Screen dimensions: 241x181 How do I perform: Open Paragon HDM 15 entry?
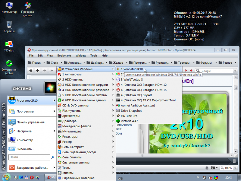149,90
